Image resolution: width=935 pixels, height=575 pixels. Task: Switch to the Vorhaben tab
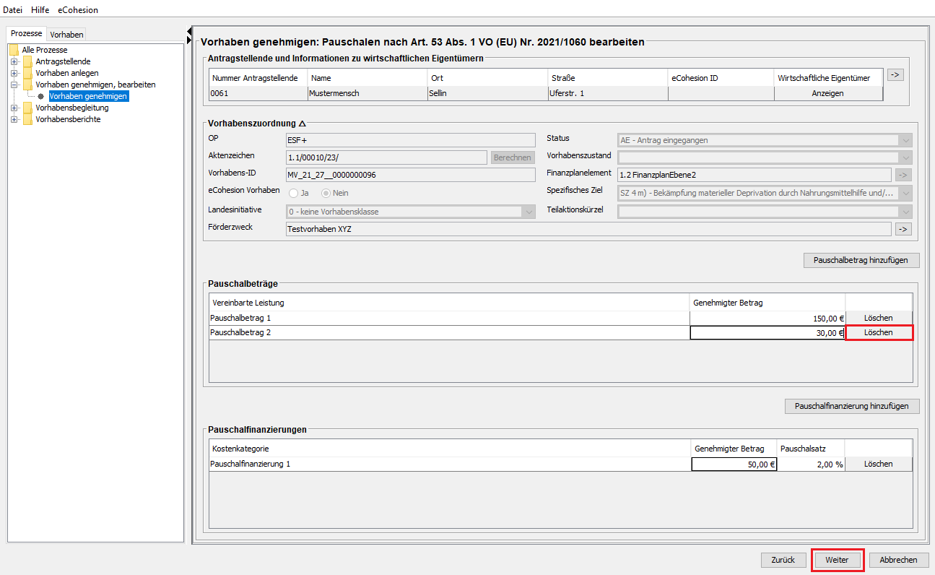point(66,35)
